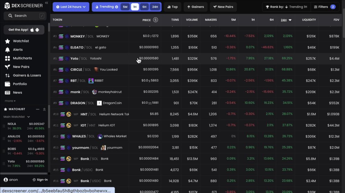Click the yourmom token image
The width and height of the screenshot is (345, 193).
[103, 147]
